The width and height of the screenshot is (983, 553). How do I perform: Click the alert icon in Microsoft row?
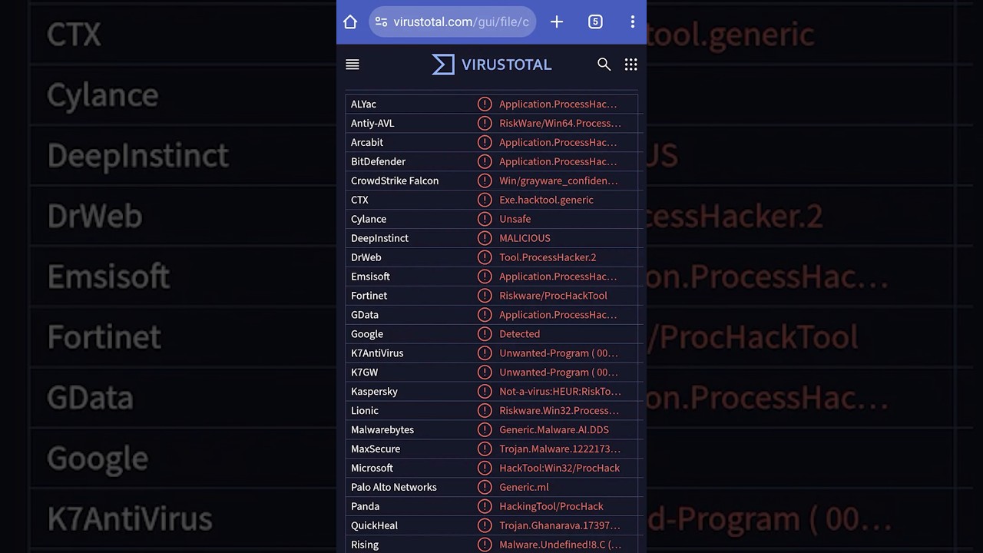[x=485, y=469]
